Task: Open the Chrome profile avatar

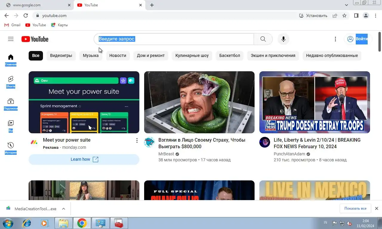Action: (x=366, y=16)
